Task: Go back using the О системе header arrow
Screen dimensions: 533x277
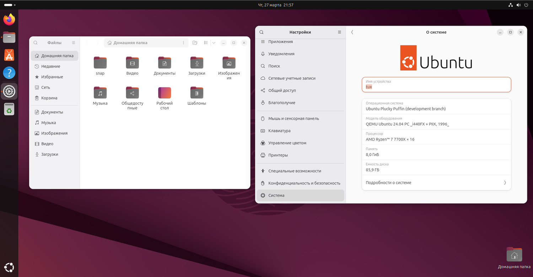Action: click(352, 32)
